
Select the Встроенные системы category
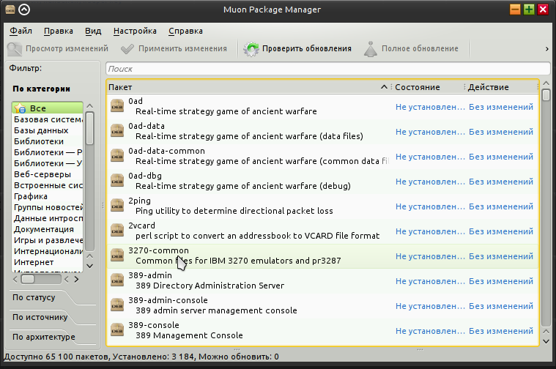pyautogui.click(x=48, y=185)
